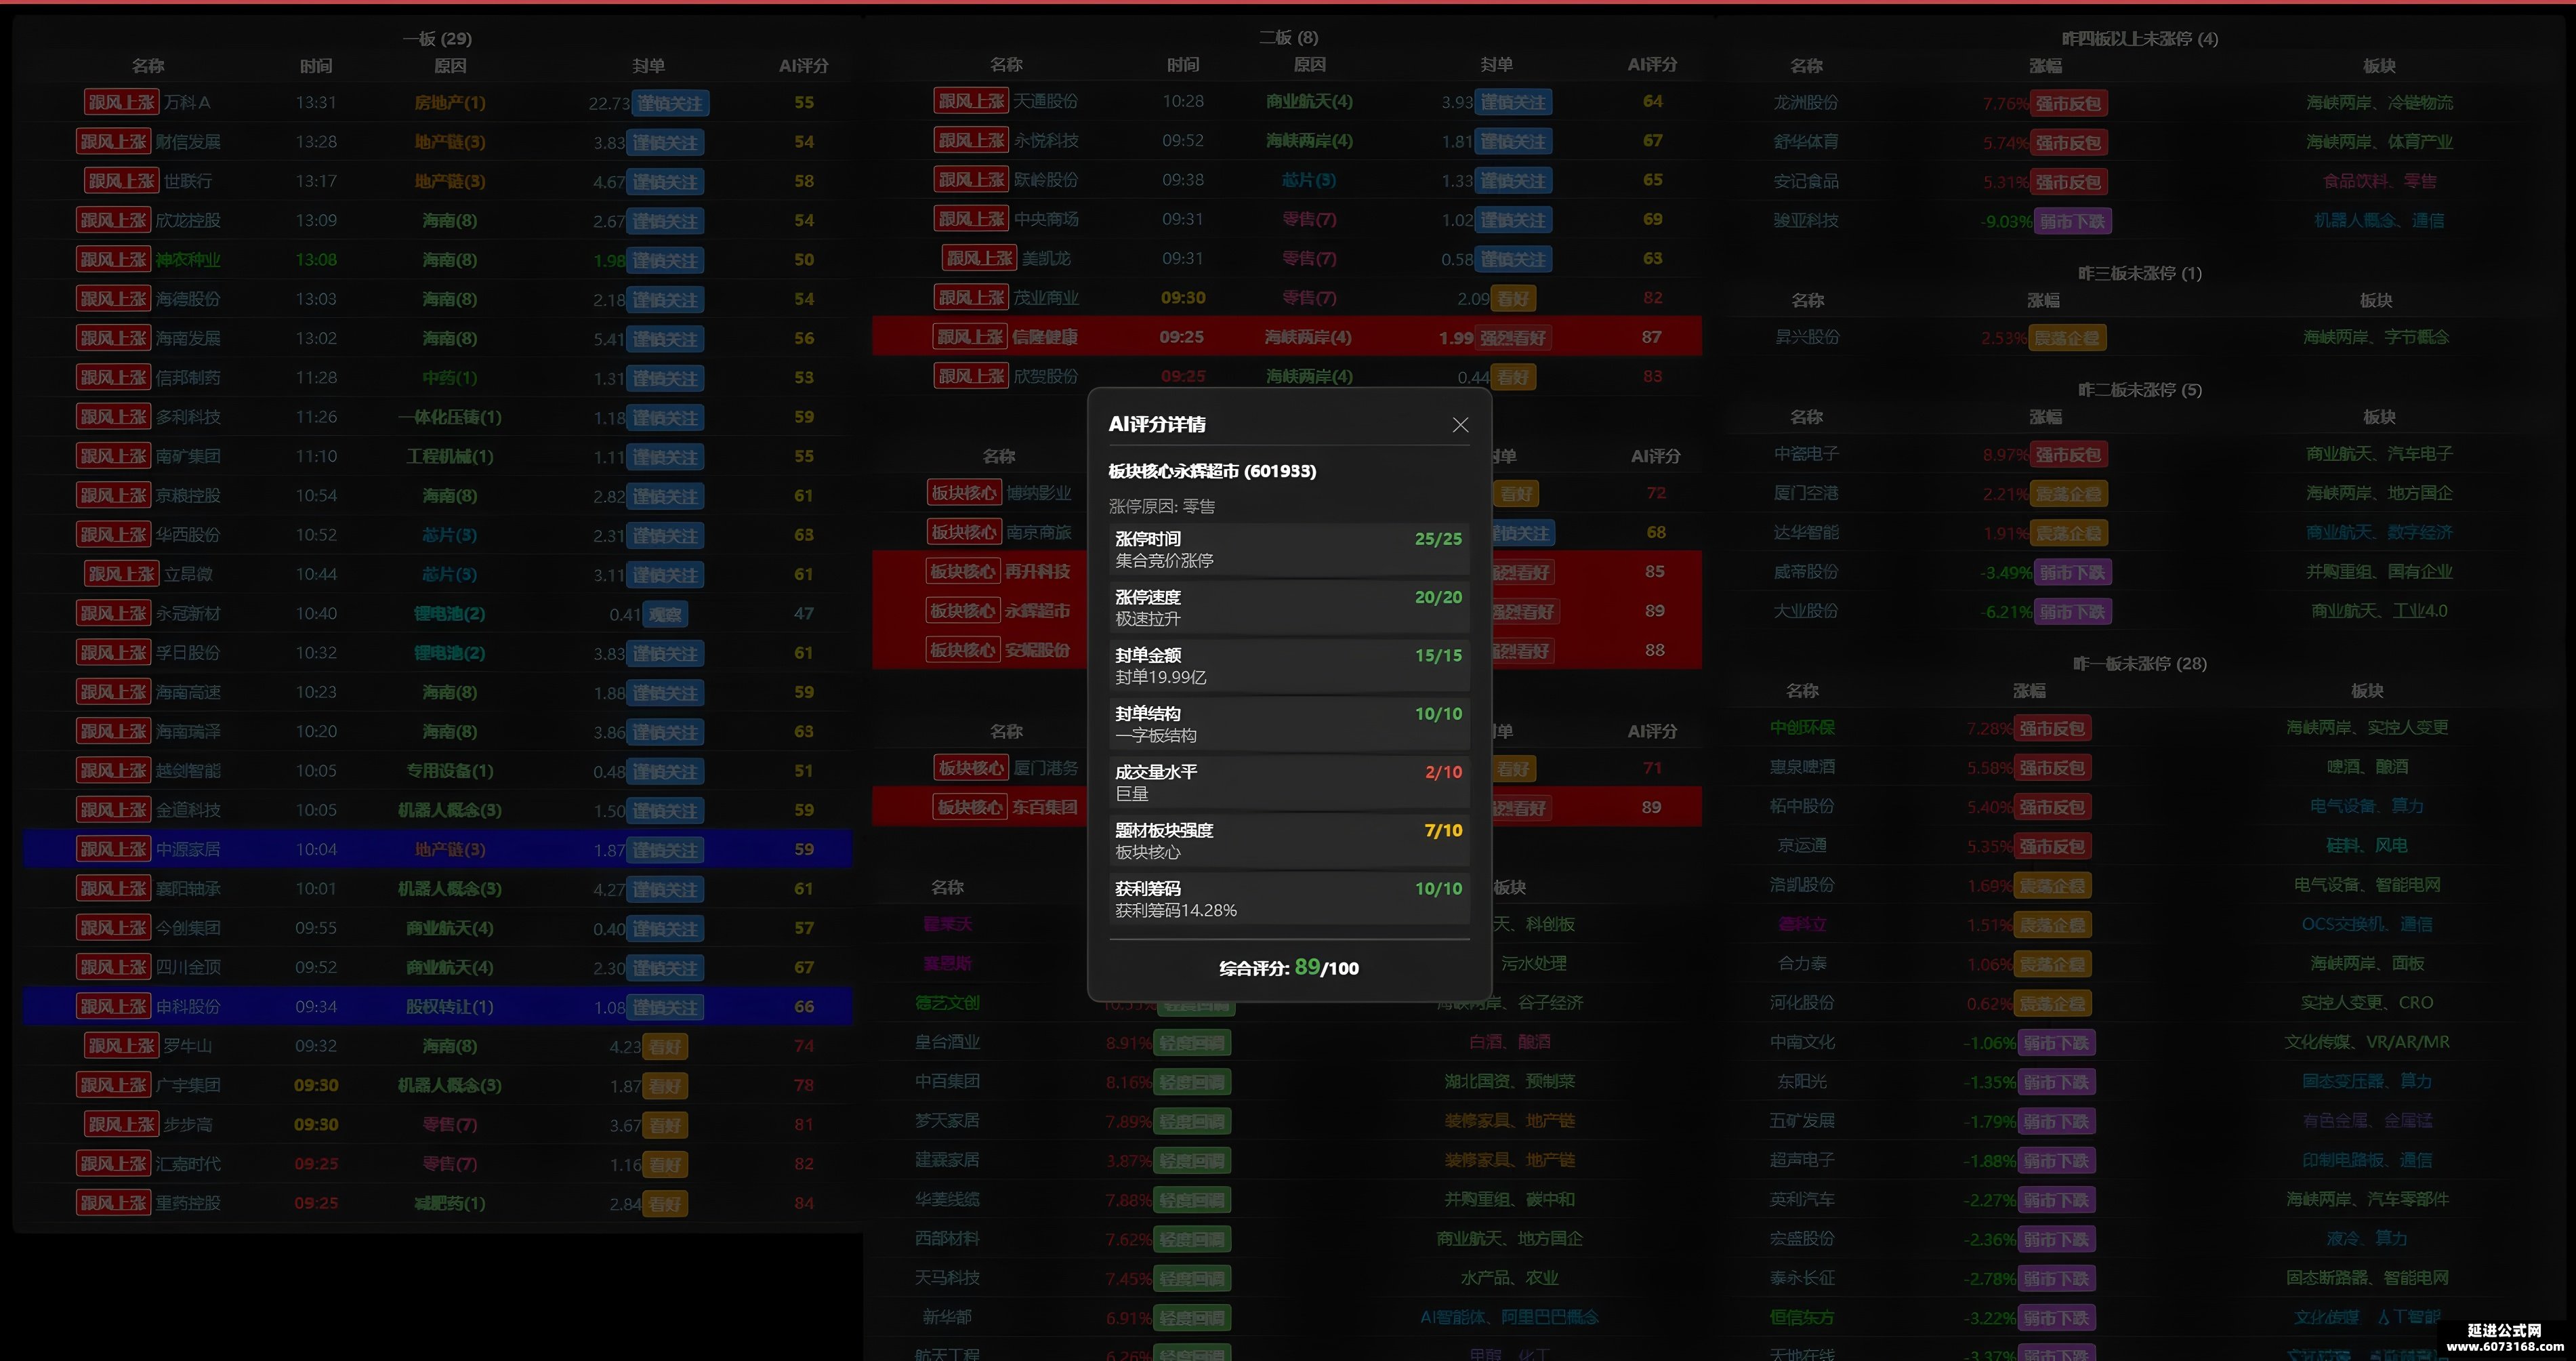Sort the first board by AI评分 header
The width and height of the screenshot is (2576, 1361).
[804, 65]
